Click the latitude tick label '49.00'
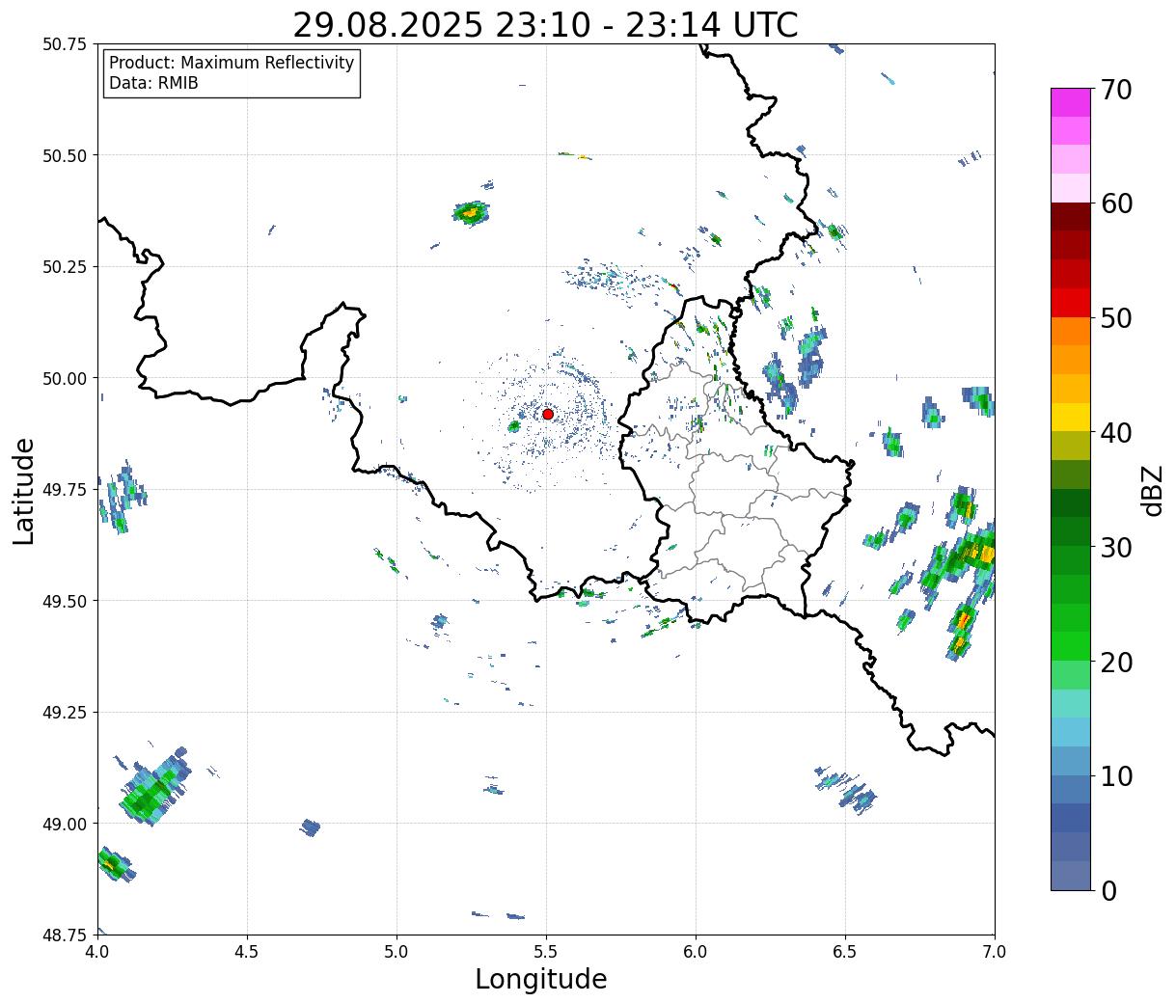The width and height of the screenshot is (1176, 1003). pyautogui.click(x=64, y=824)
